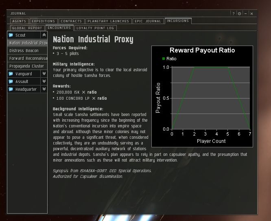Click the '200,000 ISK × ratio' reward line
Viewport: 271px width, 221px height.
pos(76,92)
